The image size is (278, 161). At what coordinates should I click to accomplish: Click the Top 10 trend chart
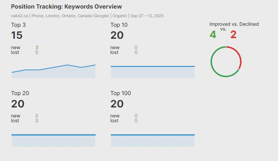click(x=153, y=71)
